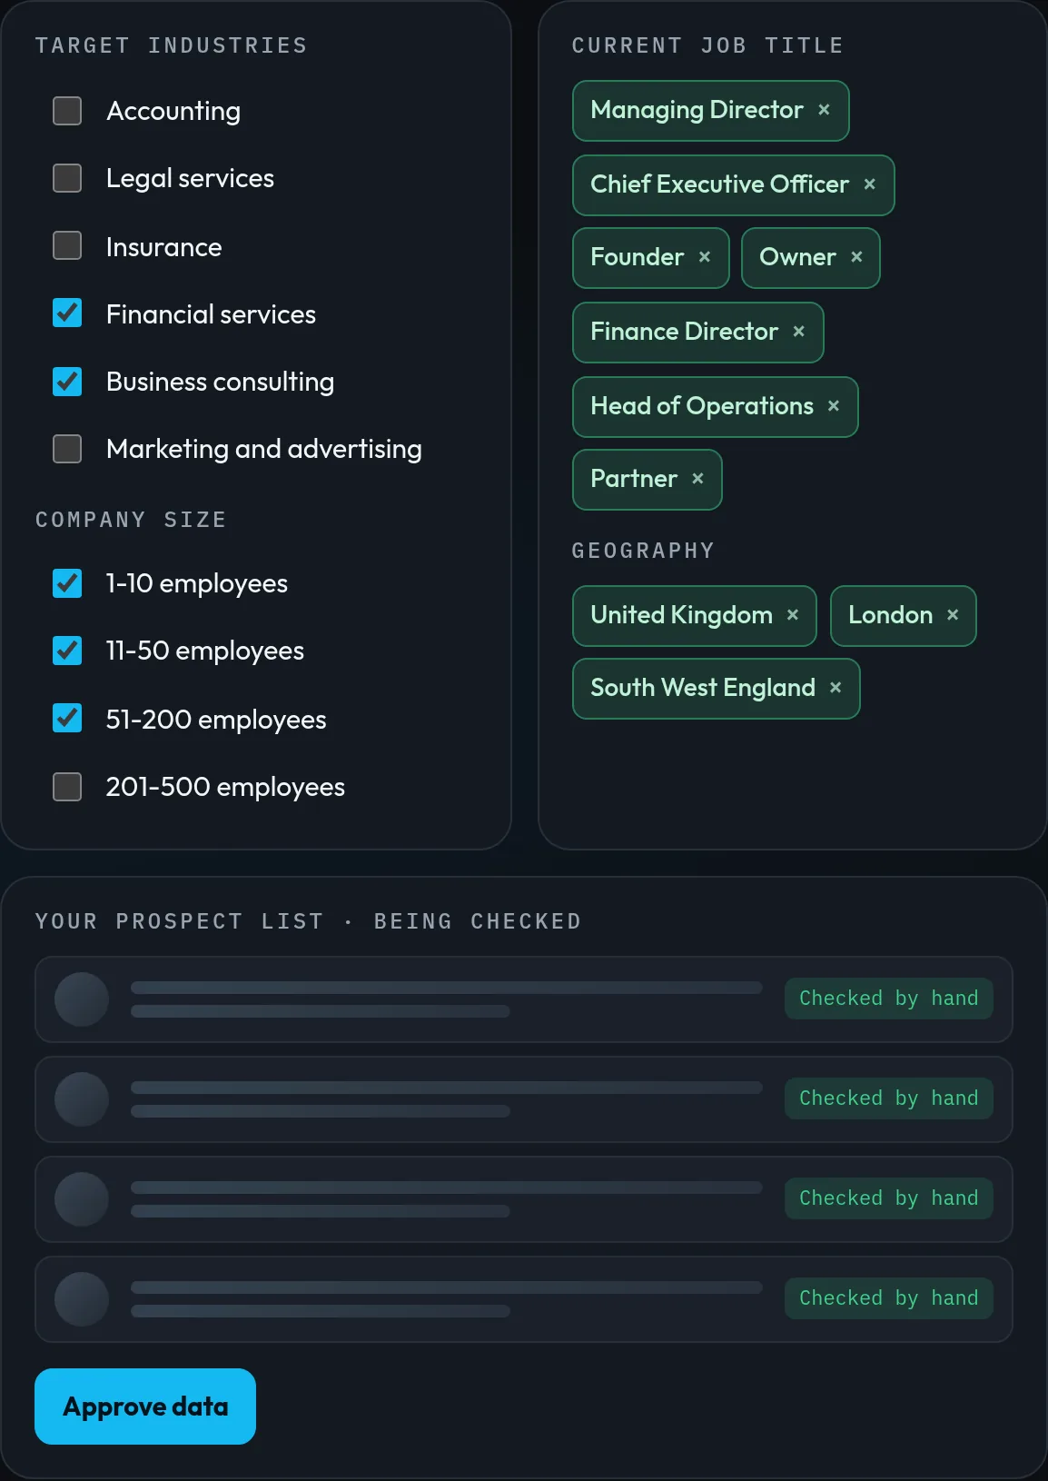Remove the United Kingdom geography tag
The image size is (1048, 1481).
792,615
